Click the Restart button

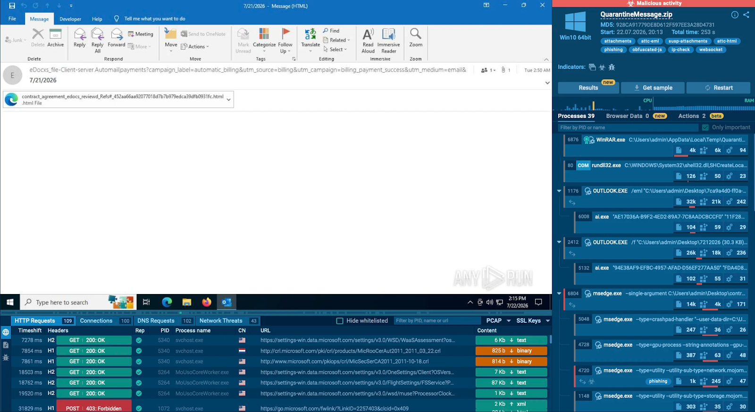pos(718,88)
